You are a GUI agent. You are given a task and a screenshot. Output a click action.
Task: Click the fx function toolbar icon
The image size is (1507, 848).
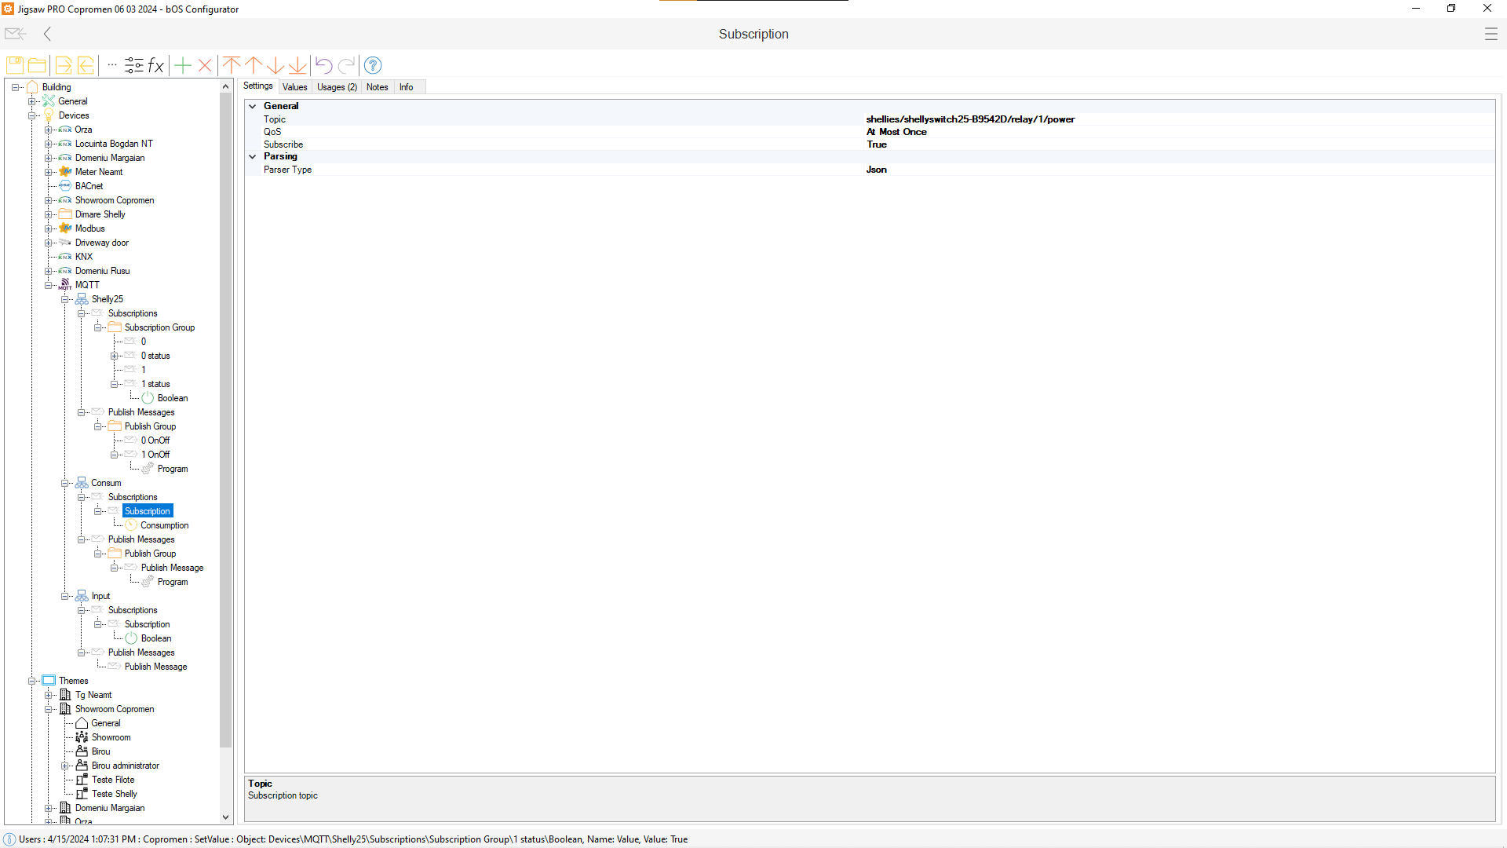click(156, 65)
